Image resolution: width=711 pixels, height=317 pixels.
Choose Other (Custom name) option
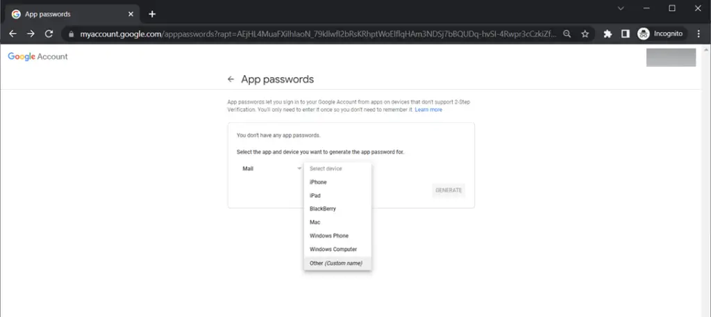click(x=337, y=263)
